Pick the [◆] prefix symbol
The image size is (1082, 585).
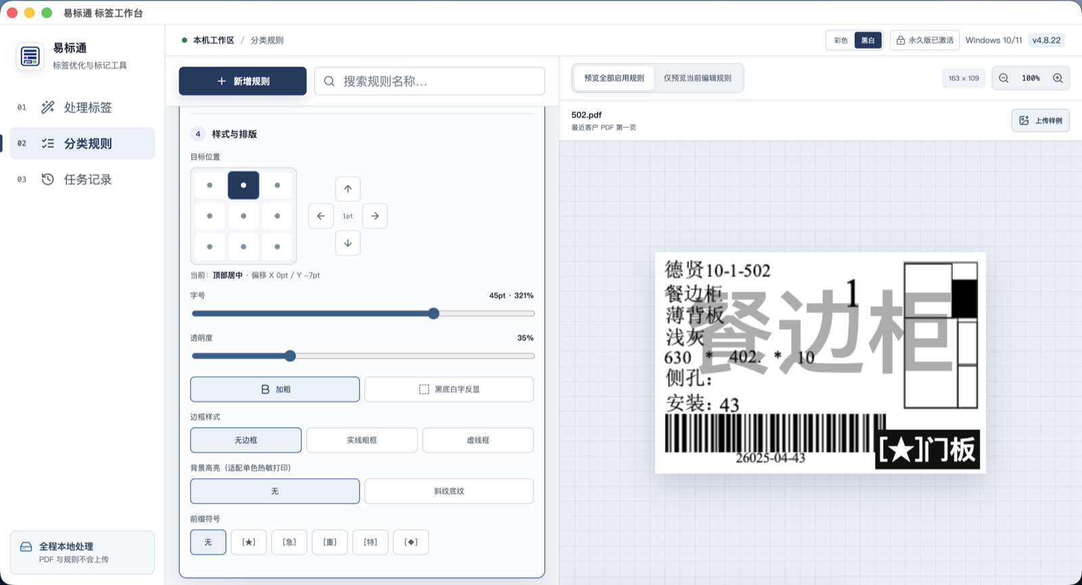[411, 542]
